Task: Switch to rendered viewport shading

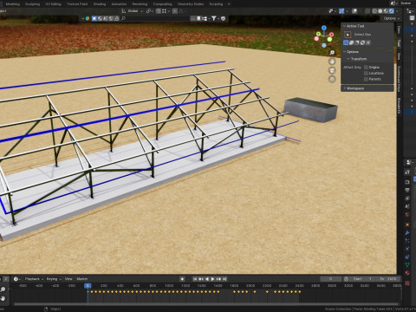Action: [x=391, y=11]
